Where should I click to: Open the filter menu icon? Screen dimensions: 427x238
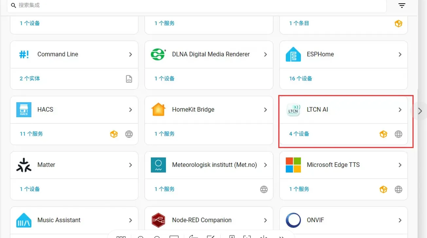coord(402,6)
